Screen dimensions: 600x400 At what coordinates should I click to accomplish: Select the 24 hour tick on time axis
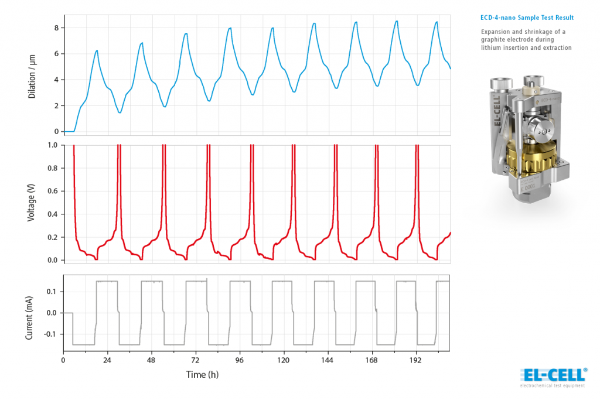pos(107,360)
